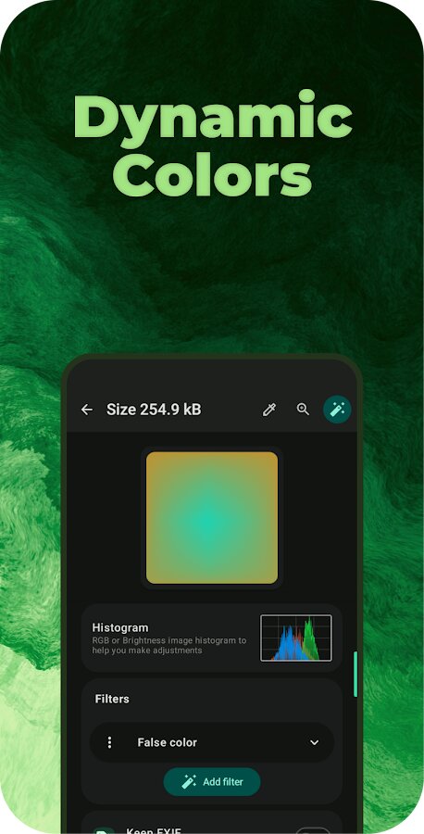Toggle the Keep EXIF switch
The image size is (424, 834).
tap(313, 831)
